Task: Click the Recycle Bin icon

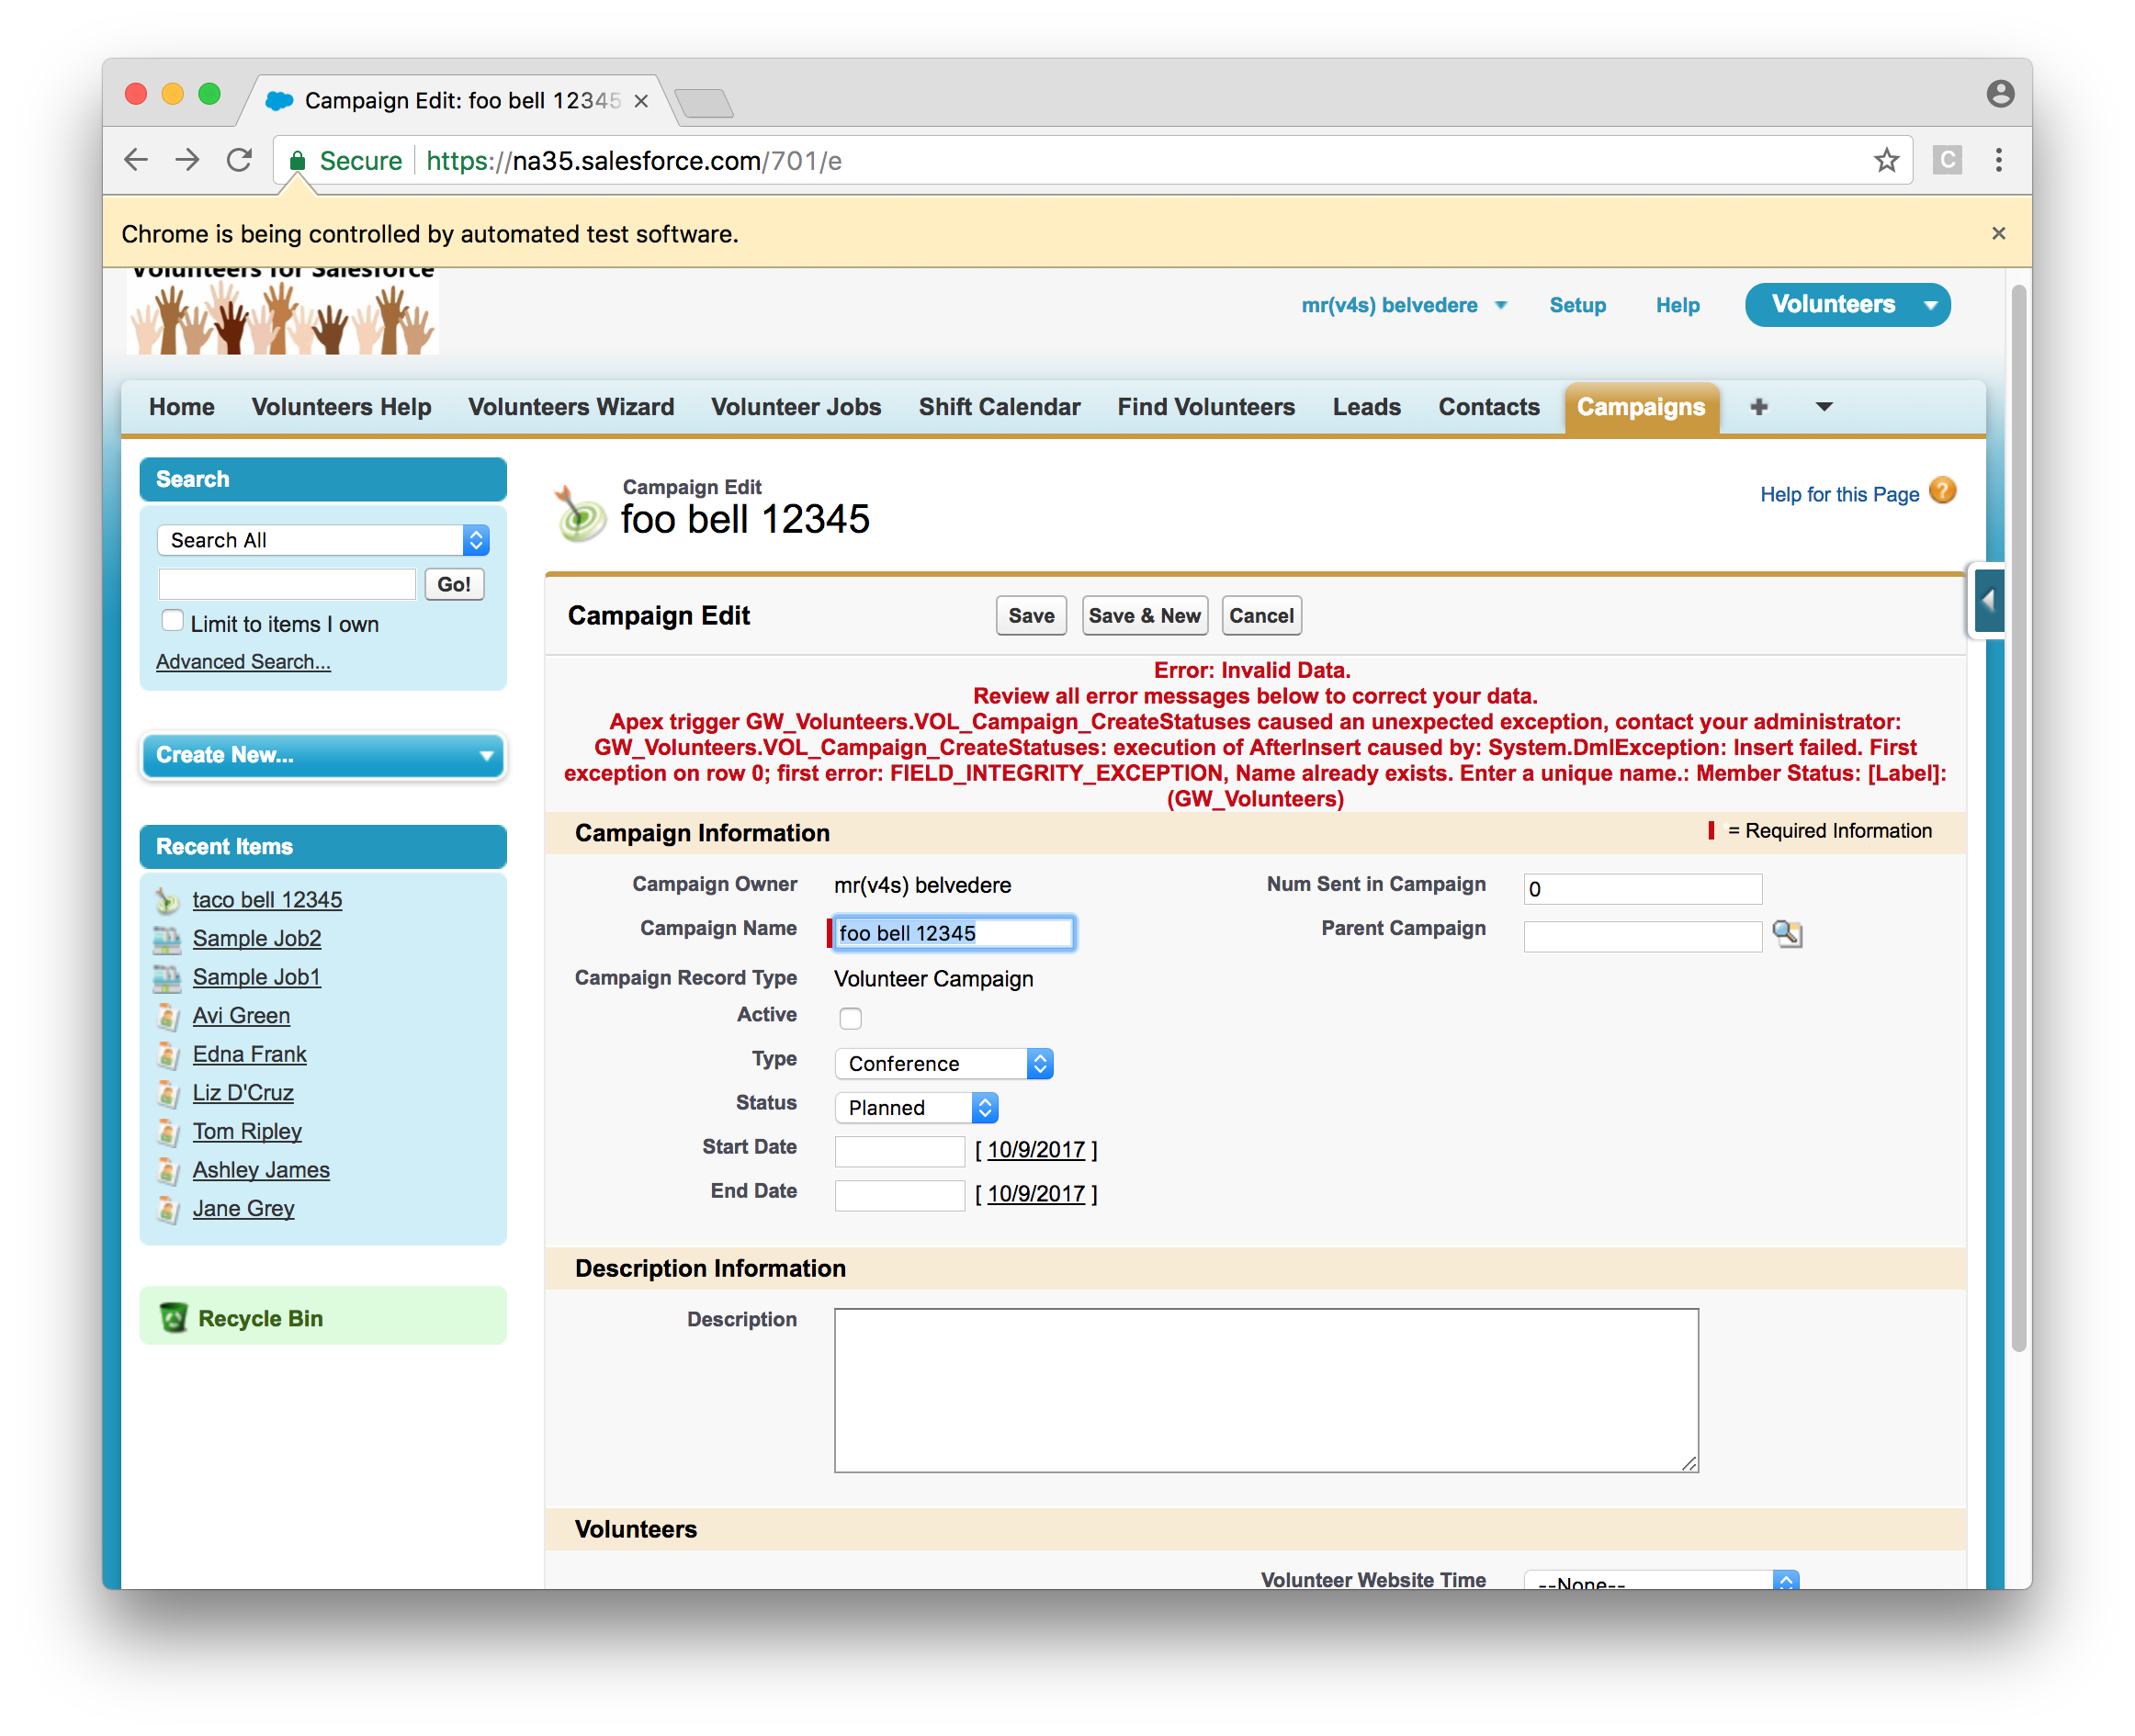Action: pyautogui.click(x=174, y=1318)
